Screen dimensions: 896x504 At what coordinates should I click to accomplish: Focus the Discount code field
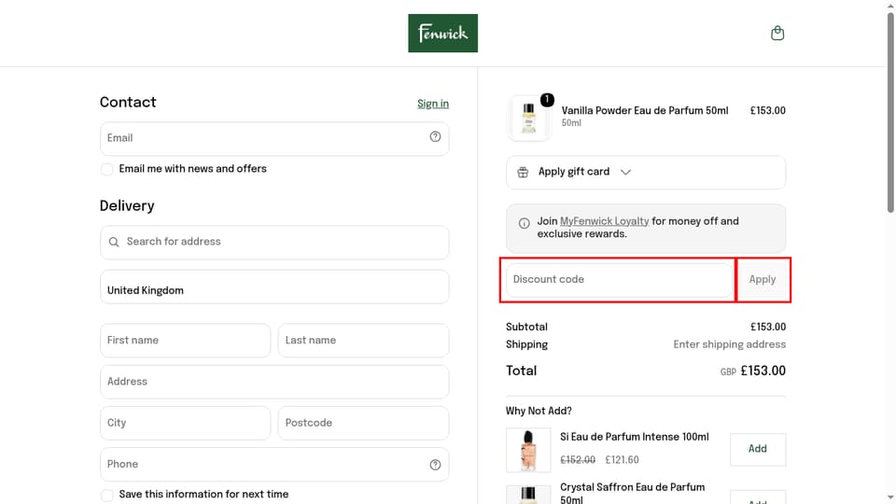point(620,279)
